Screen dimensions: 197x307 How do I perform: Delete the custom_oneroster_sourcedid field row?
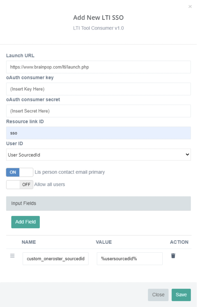pyautogui.click(x=173, y=256)
